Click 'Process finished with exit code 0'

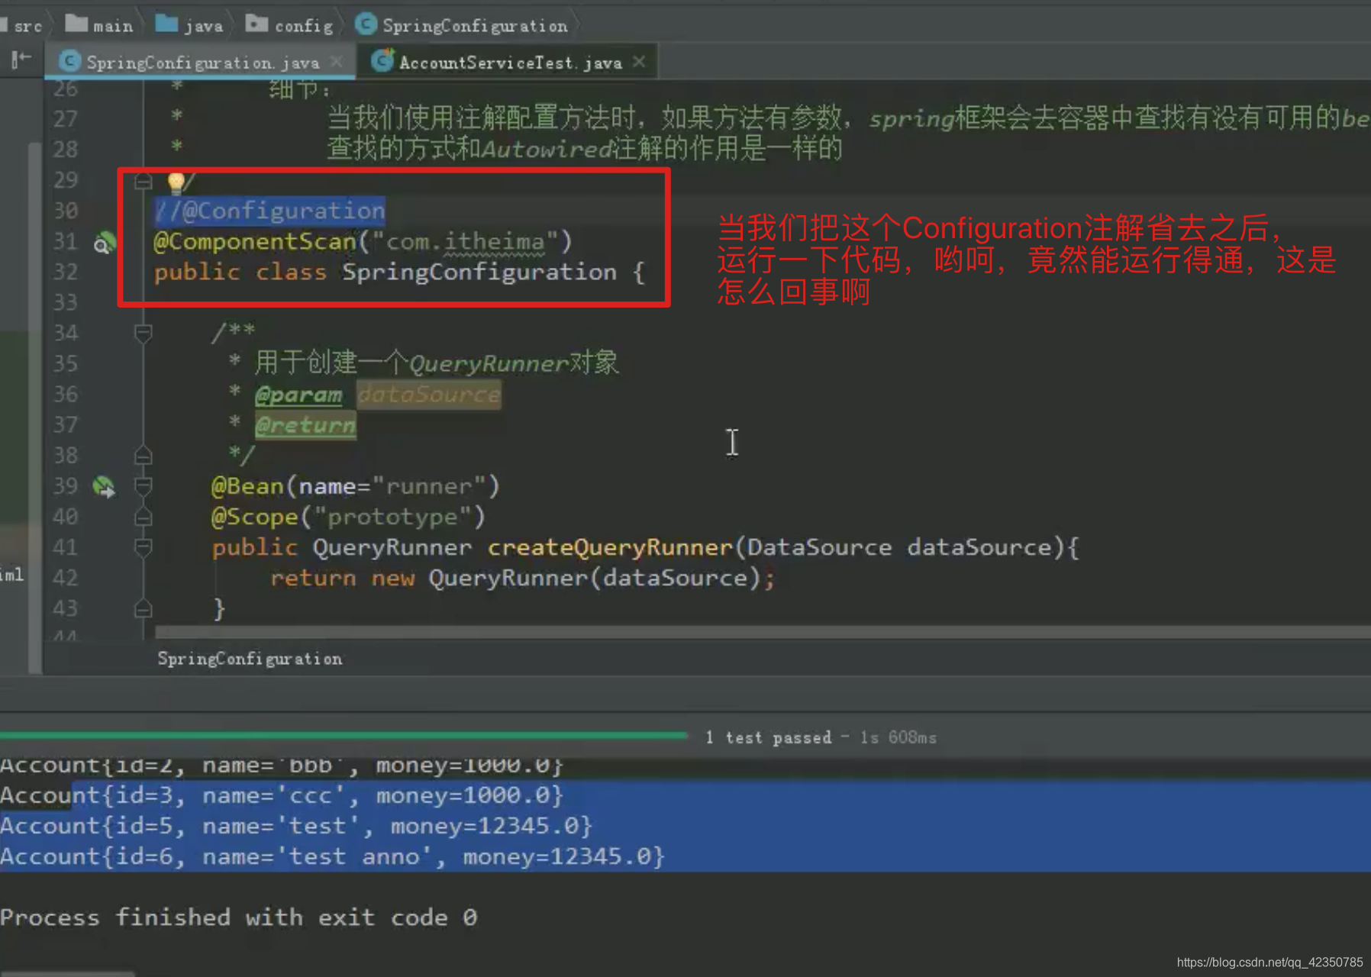pos(239,917)
